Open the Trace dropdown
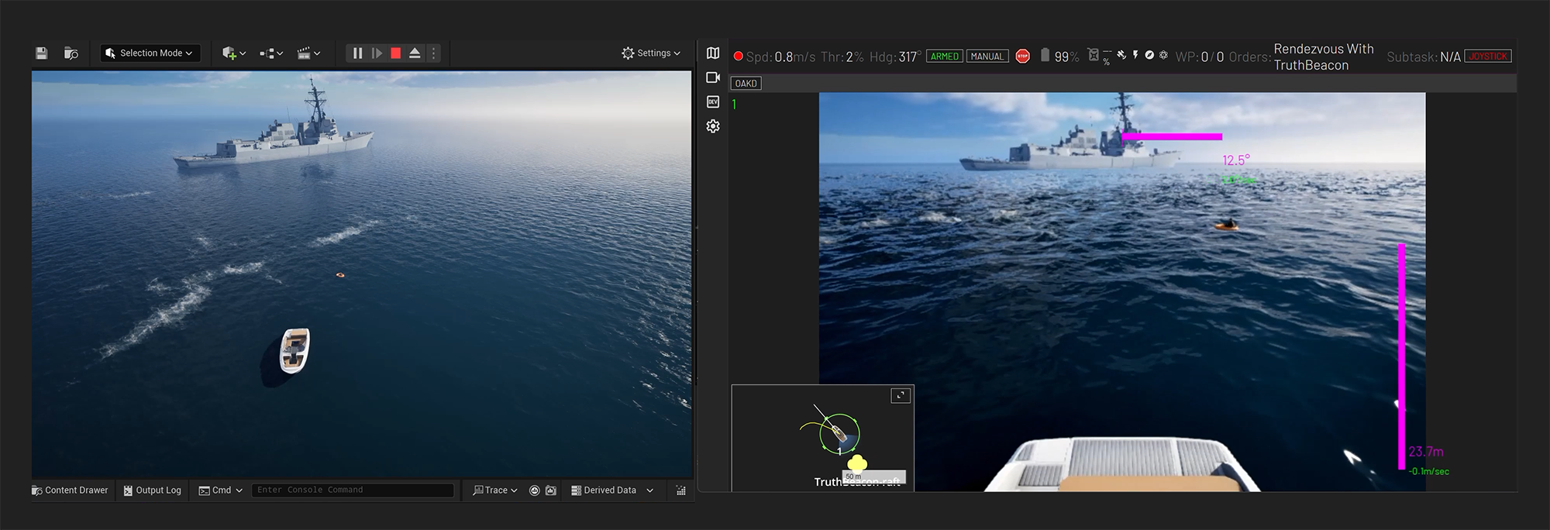This screenshot has width=1550, height=530. [495, 490]
